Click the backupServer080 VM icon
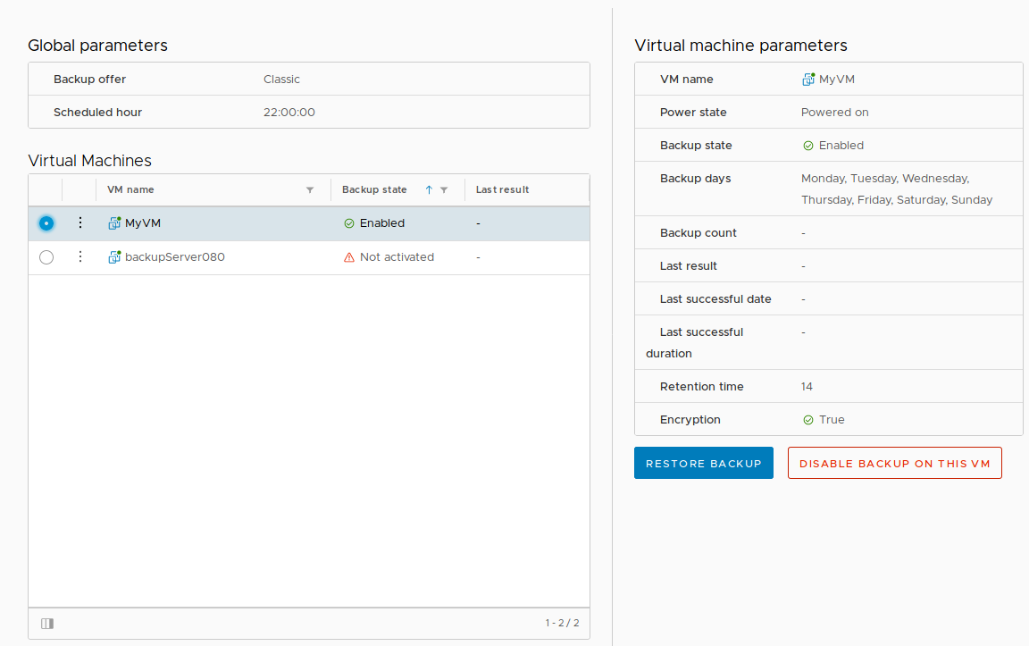The height and width of the screenshot is (646, 1029). click(114, 256)
